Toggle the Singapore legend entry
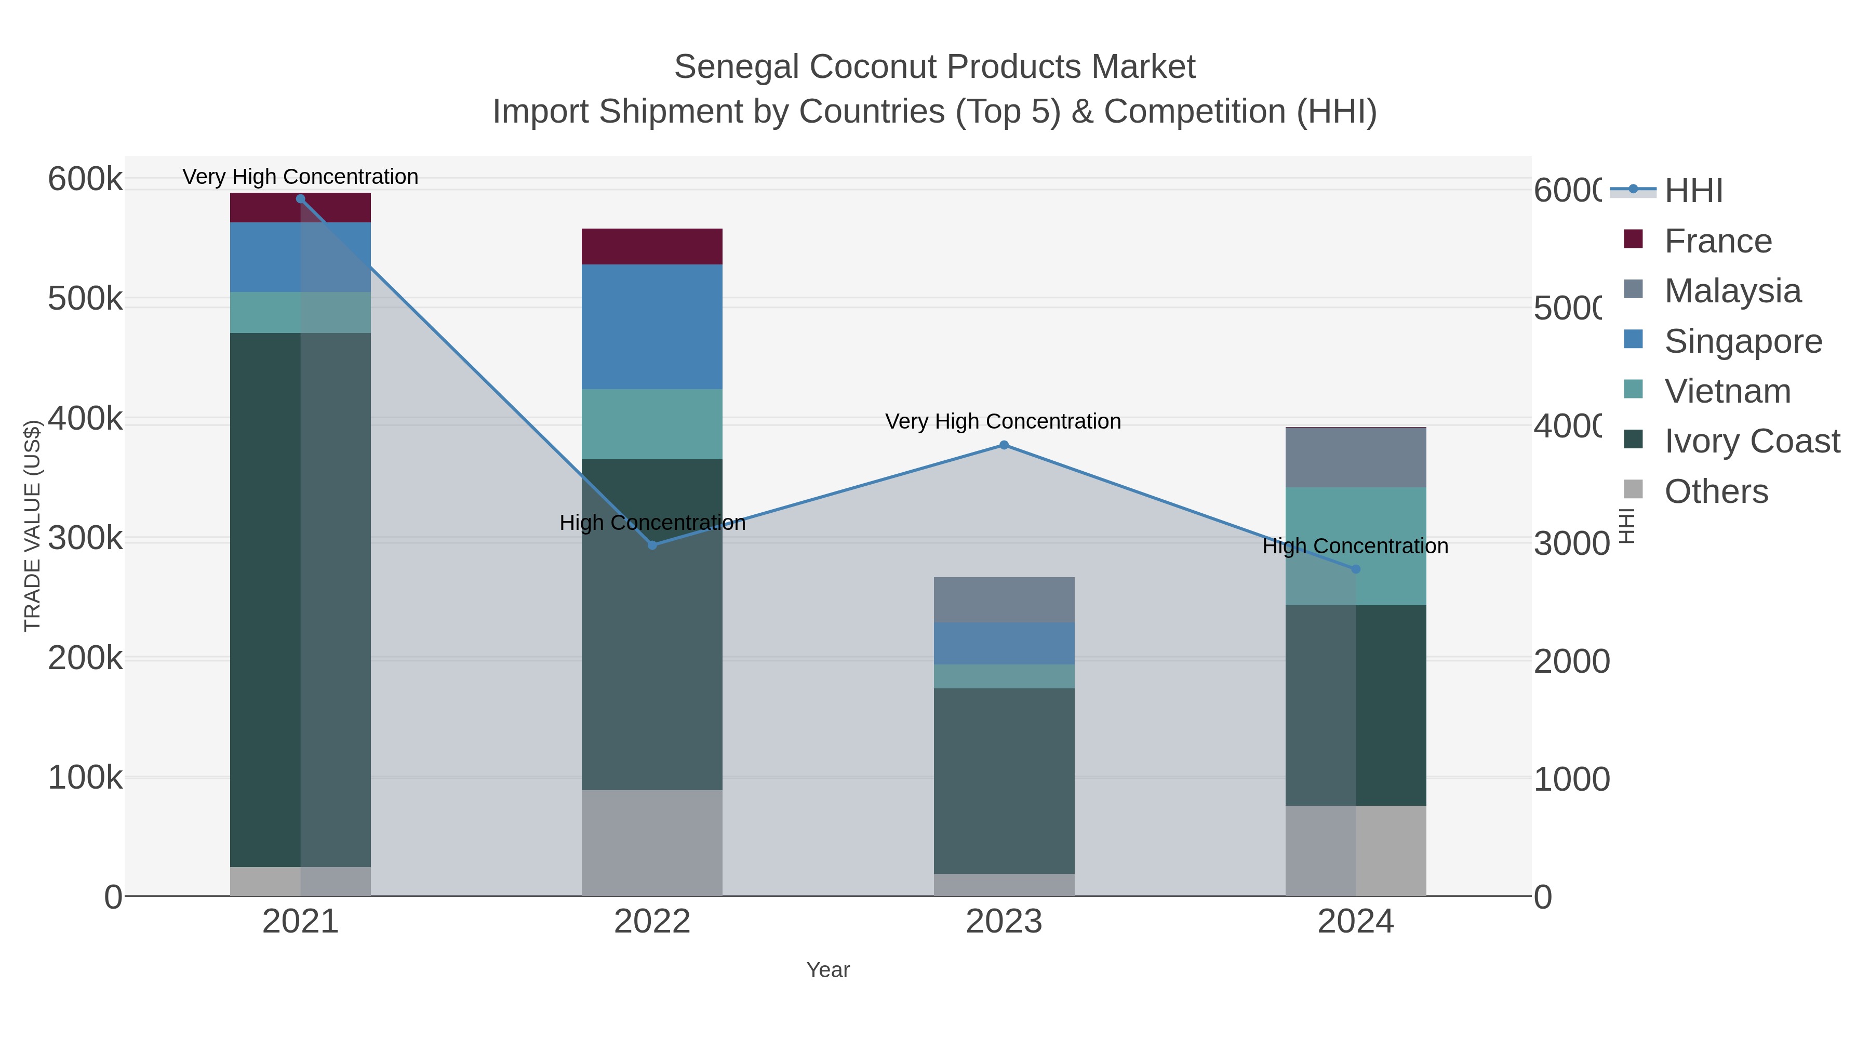 1722,340
